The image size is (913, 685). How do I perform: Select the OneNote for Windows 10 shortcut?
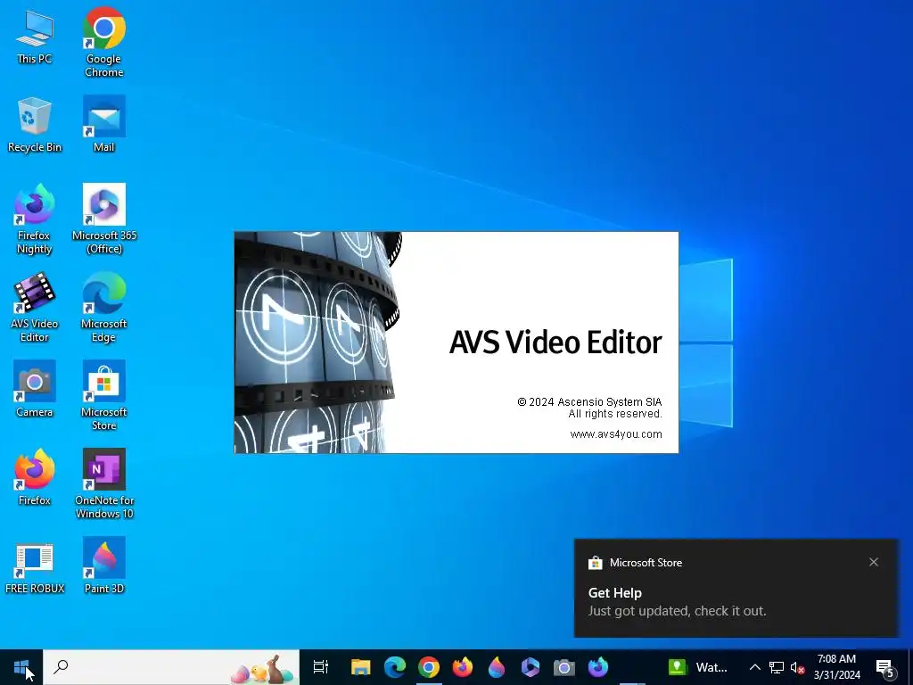tap(104, 484)
